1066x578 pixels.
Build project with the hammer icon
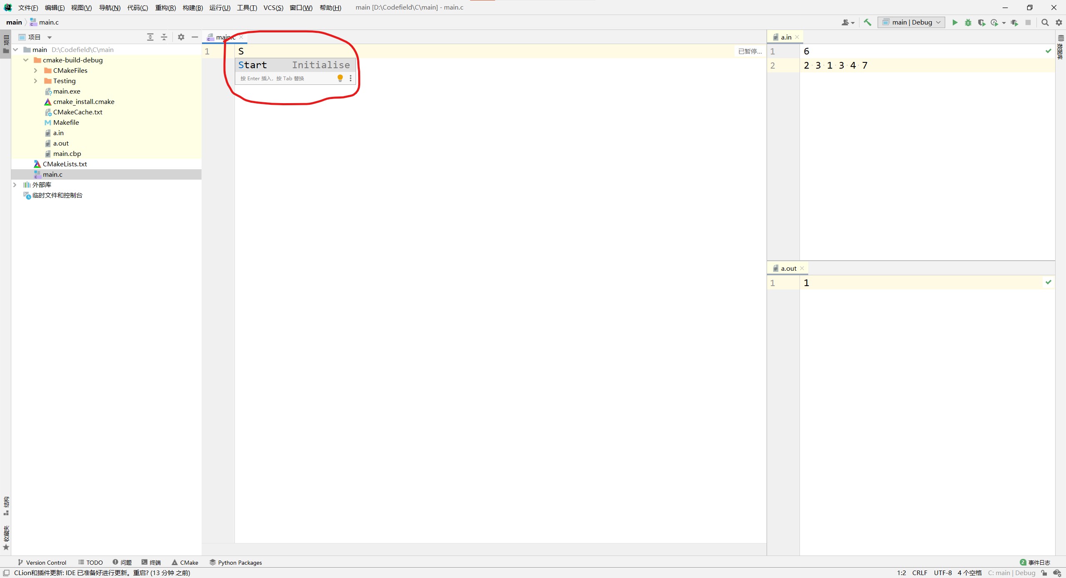(867, 22)
